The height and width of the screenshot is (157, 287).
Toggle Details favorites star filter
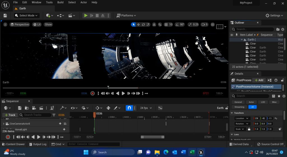(279, 96)
